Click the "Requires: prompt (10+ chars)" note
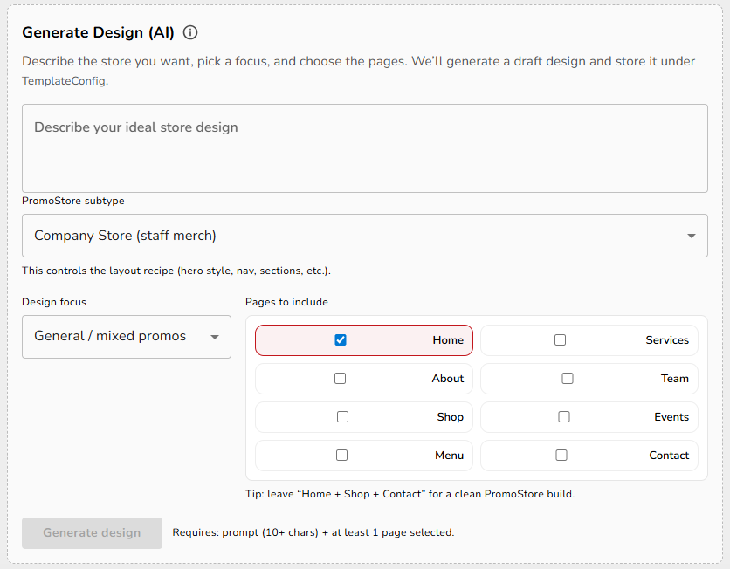The height and width of the screenshot is (569, 730). [313, 532]
